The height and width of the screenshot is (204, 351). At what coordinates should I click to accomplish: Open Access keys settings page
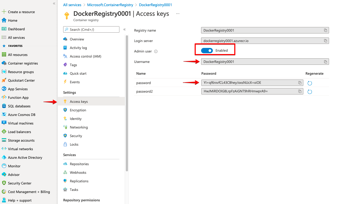(79, 102)
